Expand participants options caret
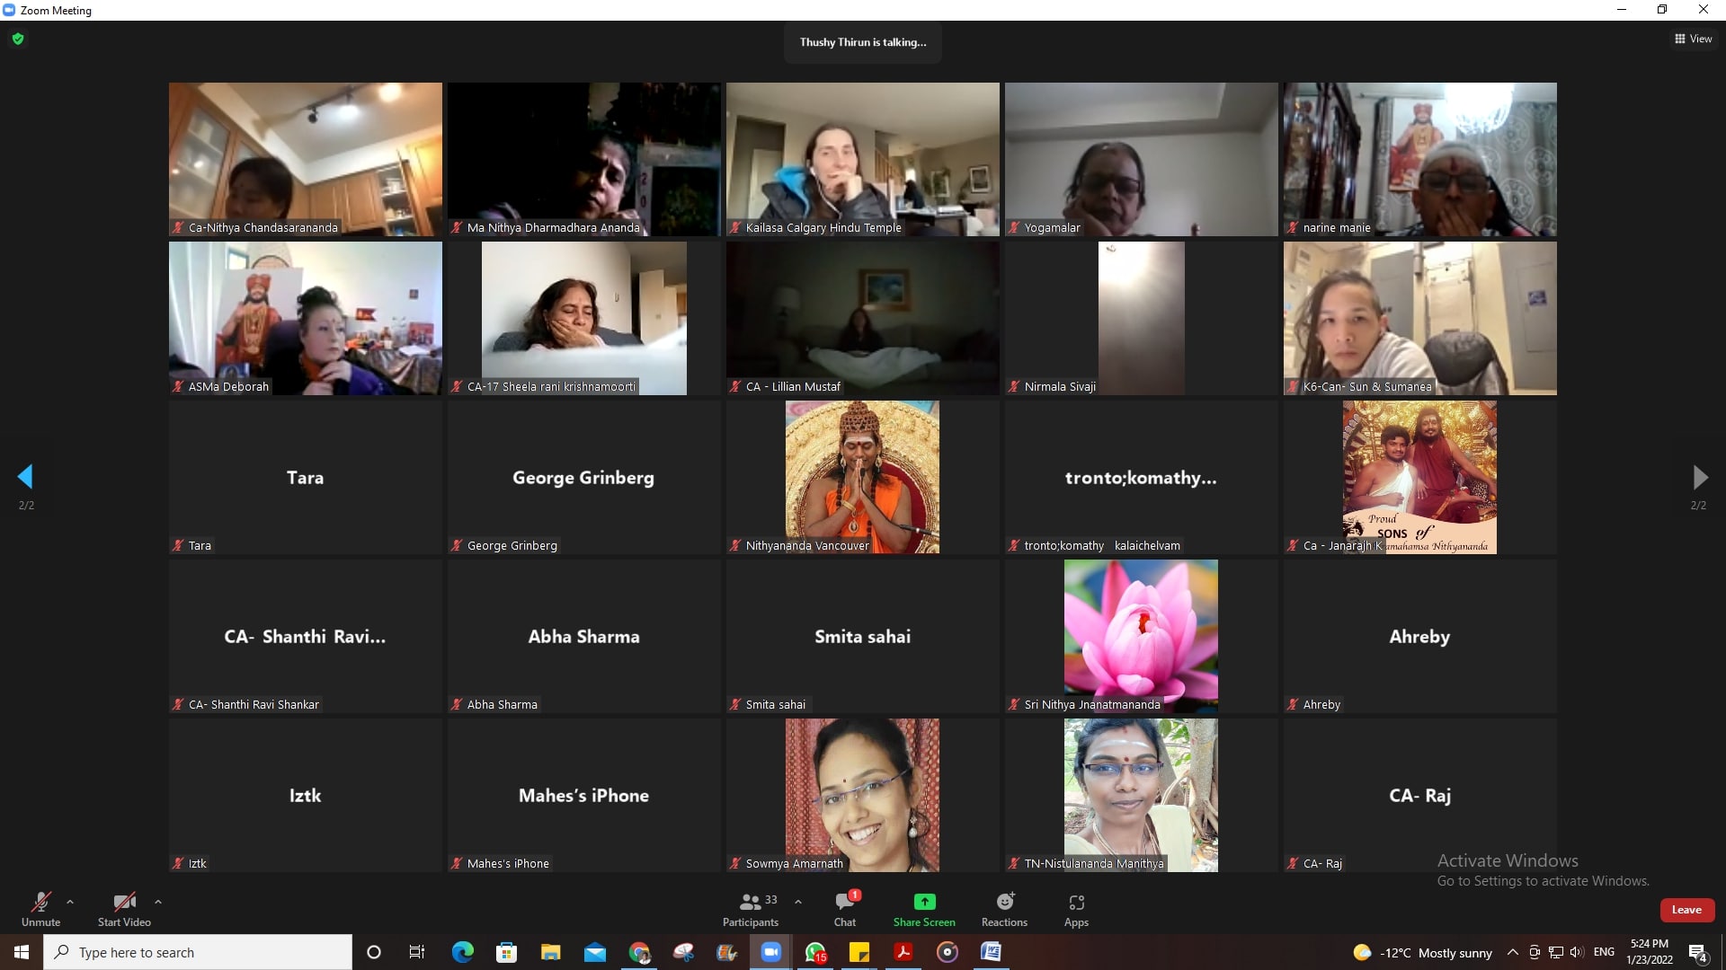The height and width of the screenshot is (970, 1726). 798,902
